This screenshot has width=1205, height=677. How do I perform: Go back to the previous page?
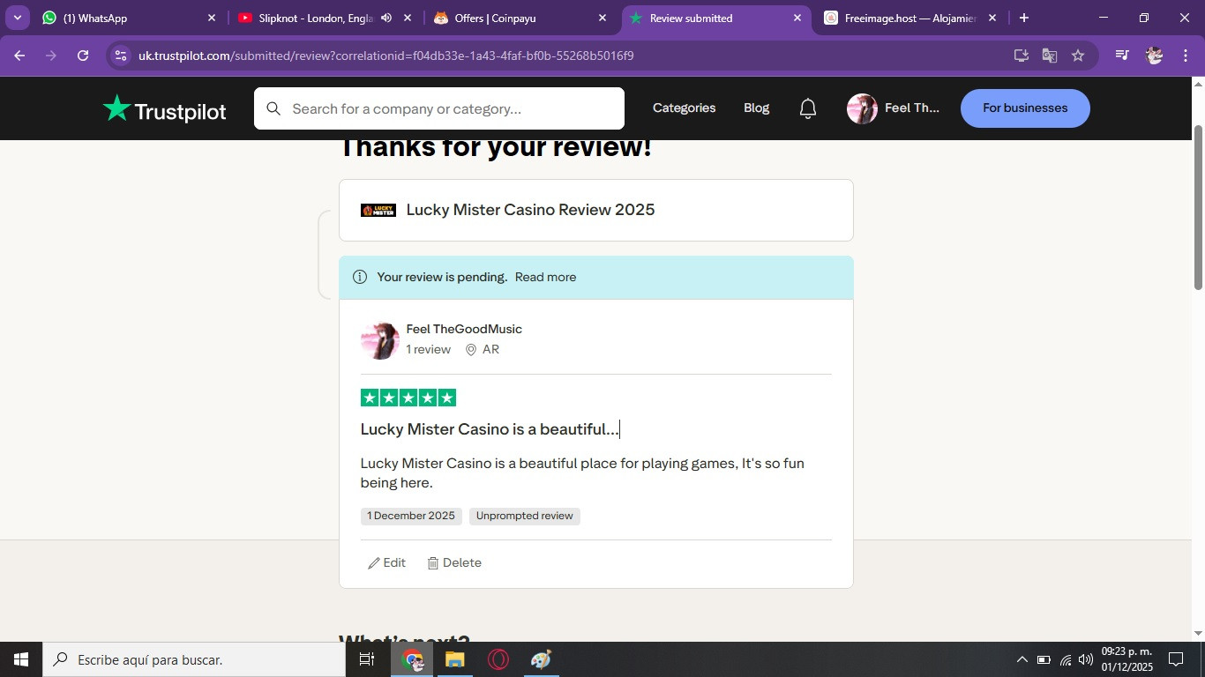[x=19, y=56]
